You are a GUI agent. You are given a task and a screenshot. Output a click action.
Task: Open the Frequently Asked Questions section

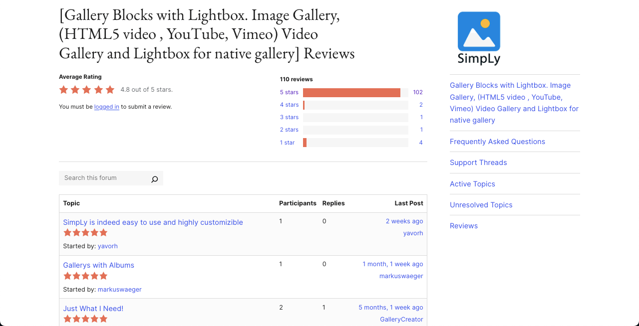pos(497,142)
